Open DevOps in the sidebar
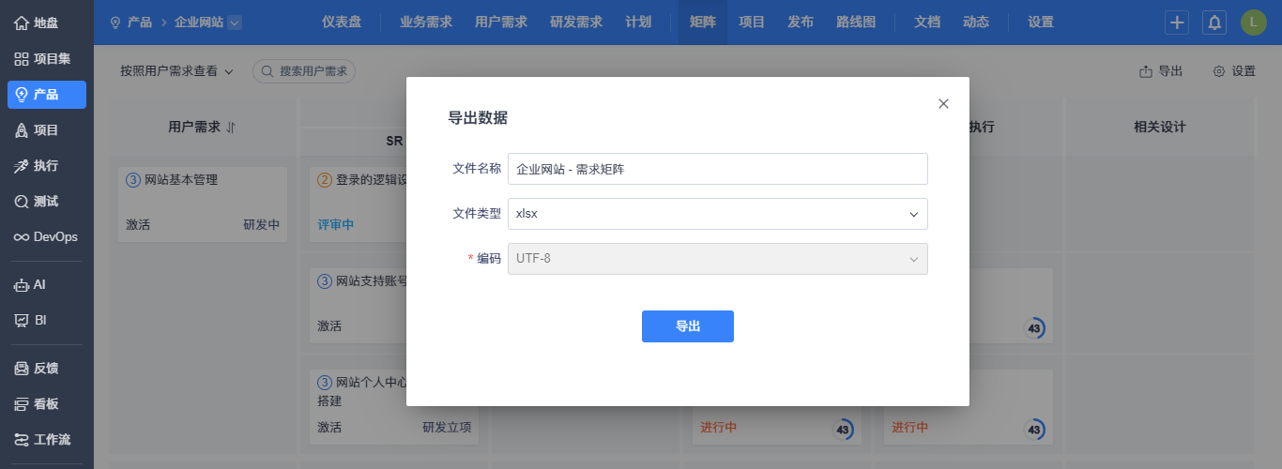Screen dimensions: 1282x469 [x=46, y=237]
